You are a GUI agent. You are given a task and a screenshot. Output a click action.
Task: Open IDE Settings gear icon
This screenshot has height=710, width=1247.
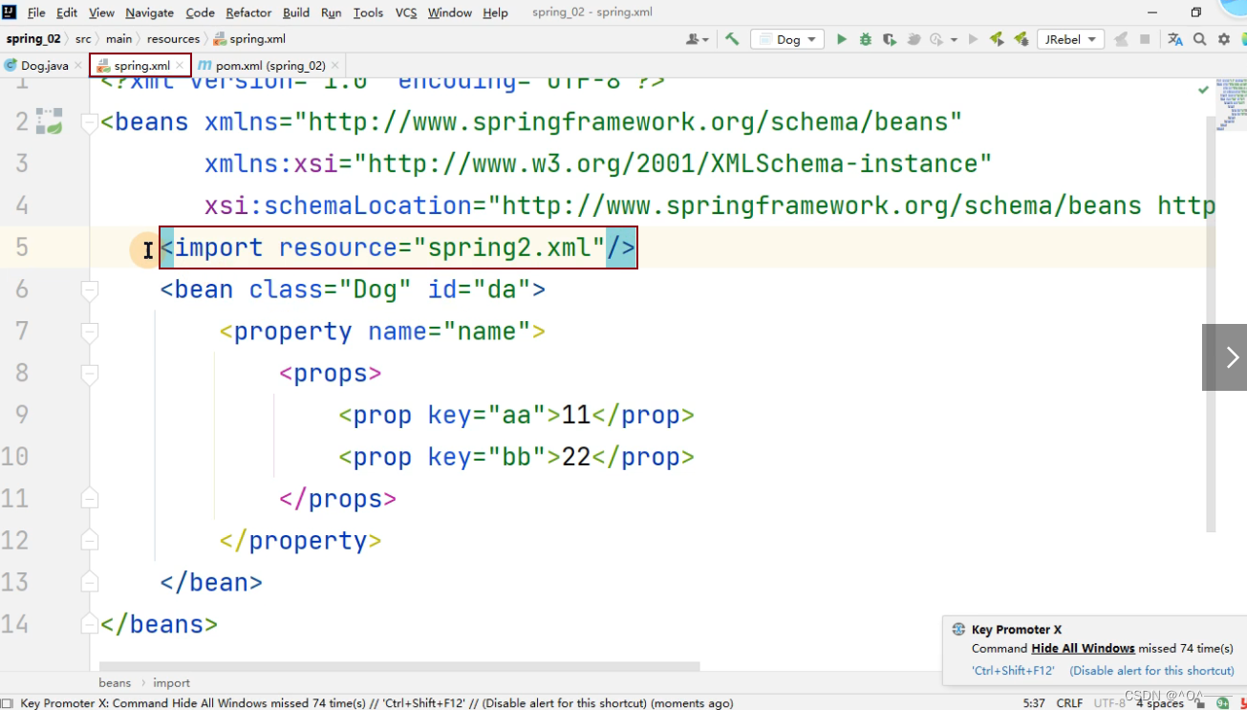[1224, 39]
